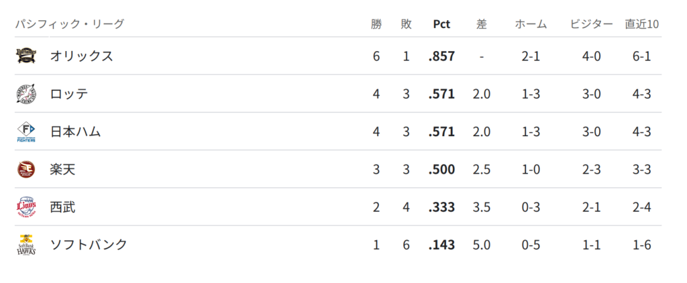Open the 西武 team link

[62, 207]
